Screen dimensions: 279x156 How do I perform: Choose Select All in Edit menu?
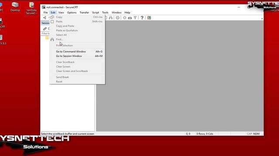coord(77,35)
